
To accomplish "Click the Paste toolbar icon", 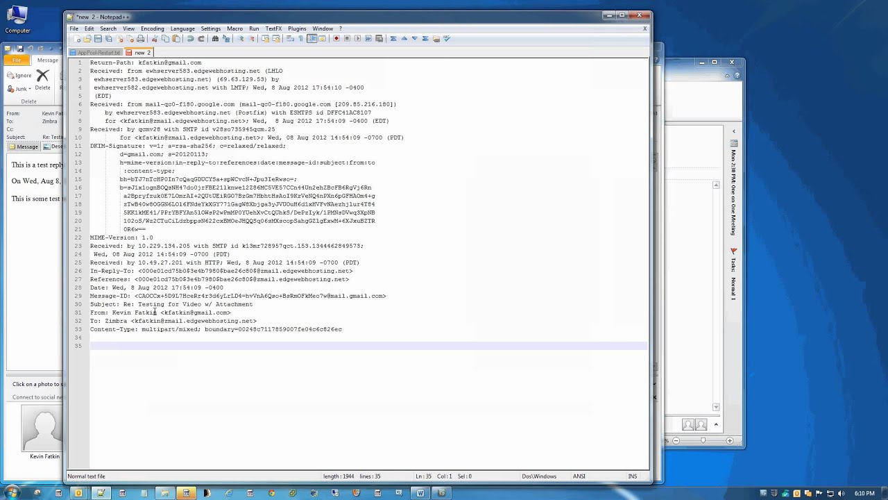I will point(176,38).
